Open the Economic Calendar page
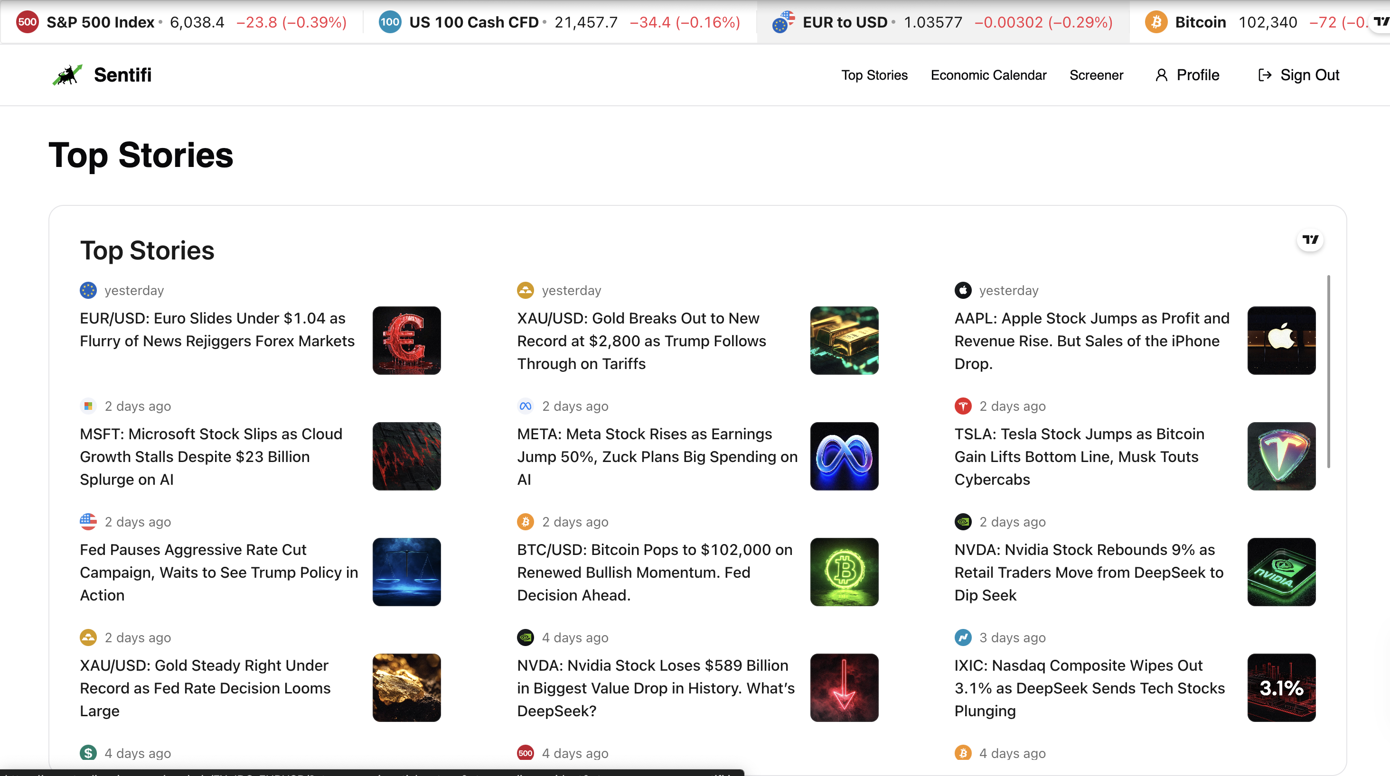This screenshot has height=776, width=1390. point(988,75)
